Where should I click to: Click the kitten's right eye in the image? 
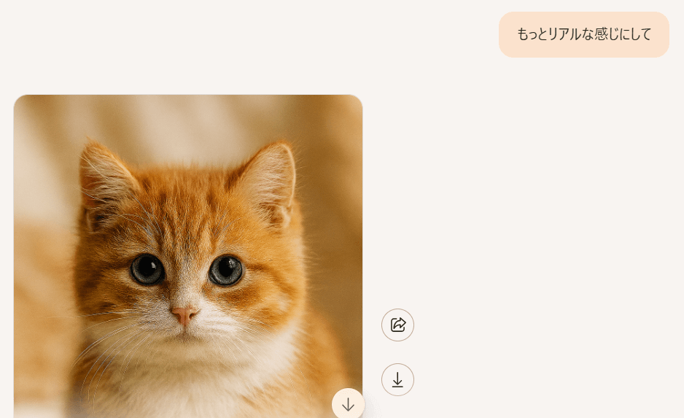226,270
